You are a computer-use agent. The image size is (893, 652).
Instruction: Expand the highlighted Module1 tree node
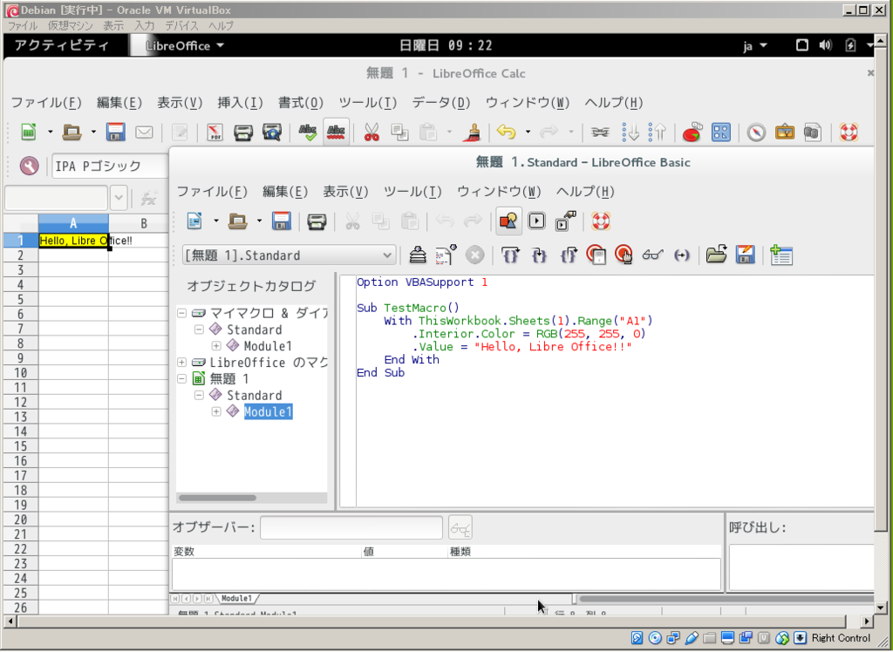coord(216,411)
